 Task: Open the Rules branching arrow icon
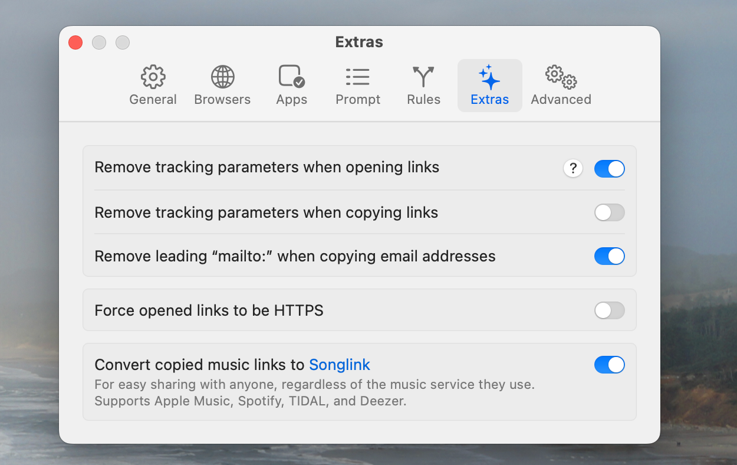point(423,77)
